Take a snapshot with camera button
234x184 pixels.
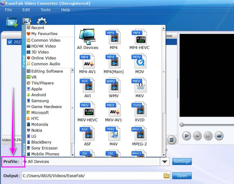tap(208, 136)
